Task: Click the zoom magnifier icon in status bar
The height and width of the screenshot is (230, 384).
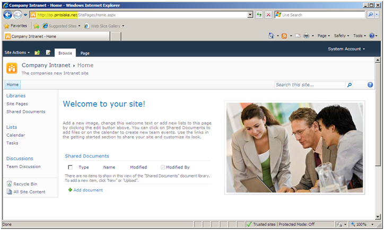Action: click(353, 224)
